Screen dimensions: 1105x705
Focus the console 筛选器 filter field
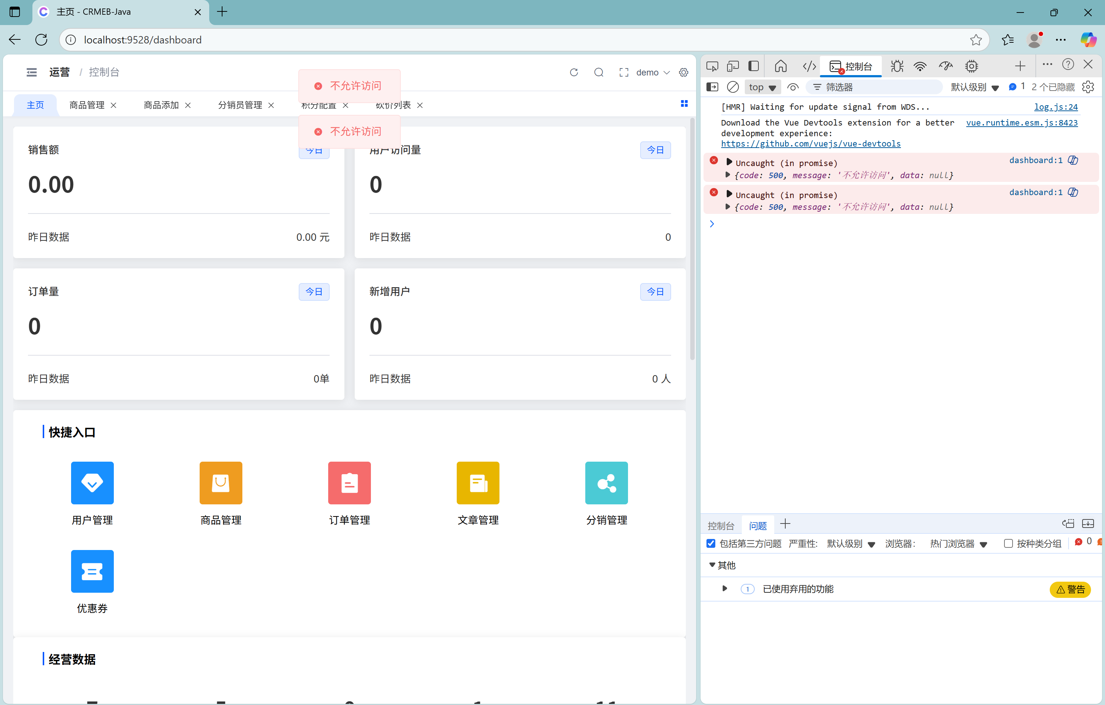tap(875, 87)
